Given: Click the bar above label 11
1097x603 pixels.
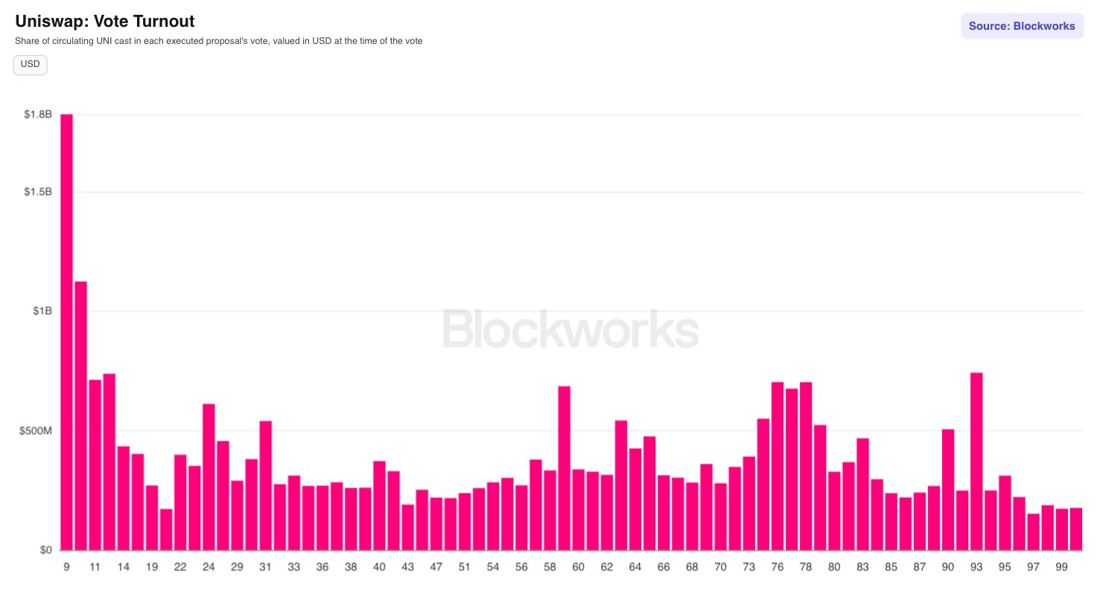Looking at the screenshot, I should (x=95, y=465).
